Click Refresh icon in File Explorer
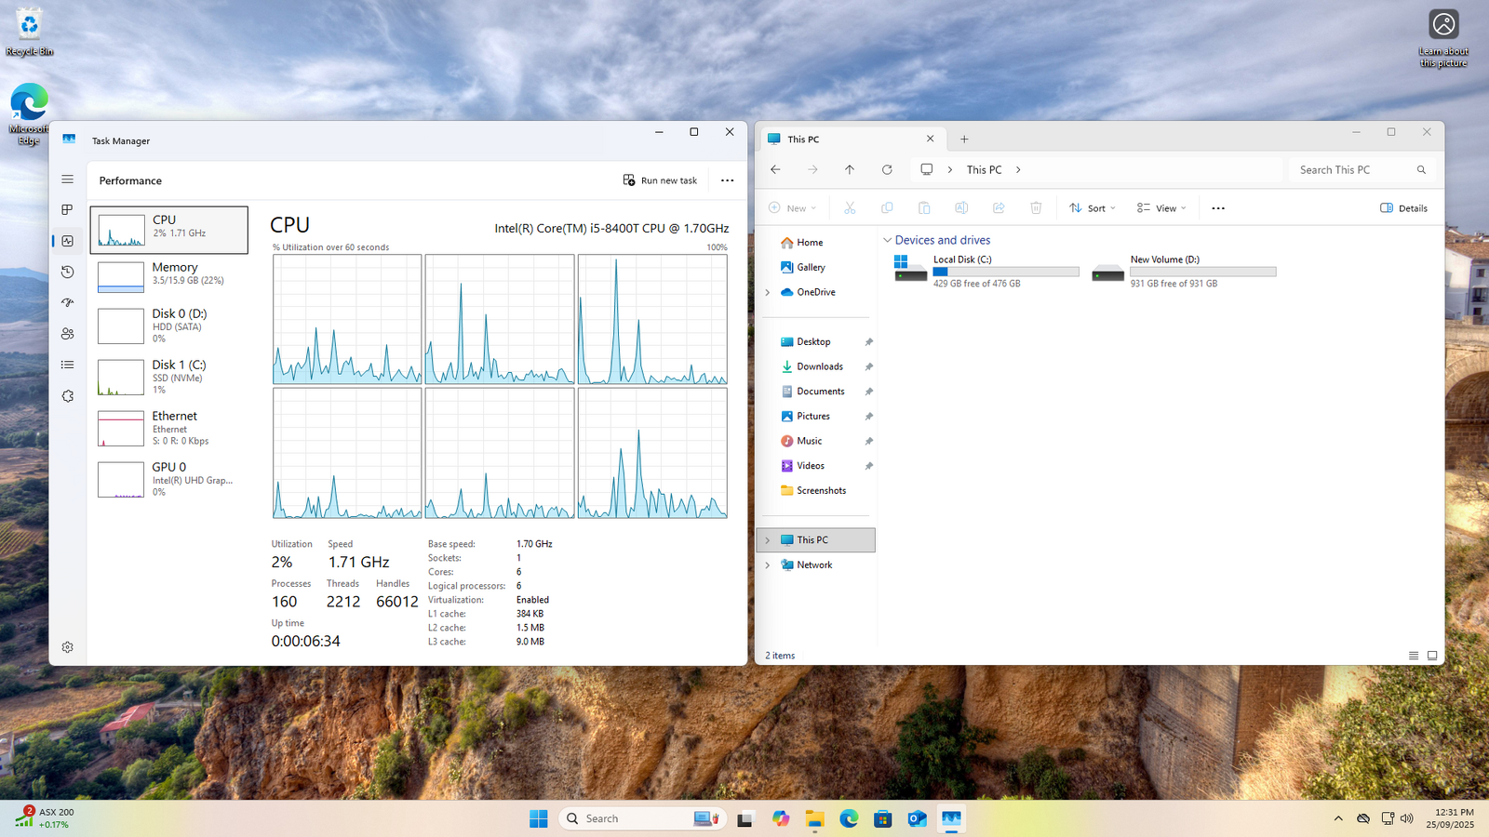Image resolution: width=1489 pixels, height=837 pixels. 887,170
